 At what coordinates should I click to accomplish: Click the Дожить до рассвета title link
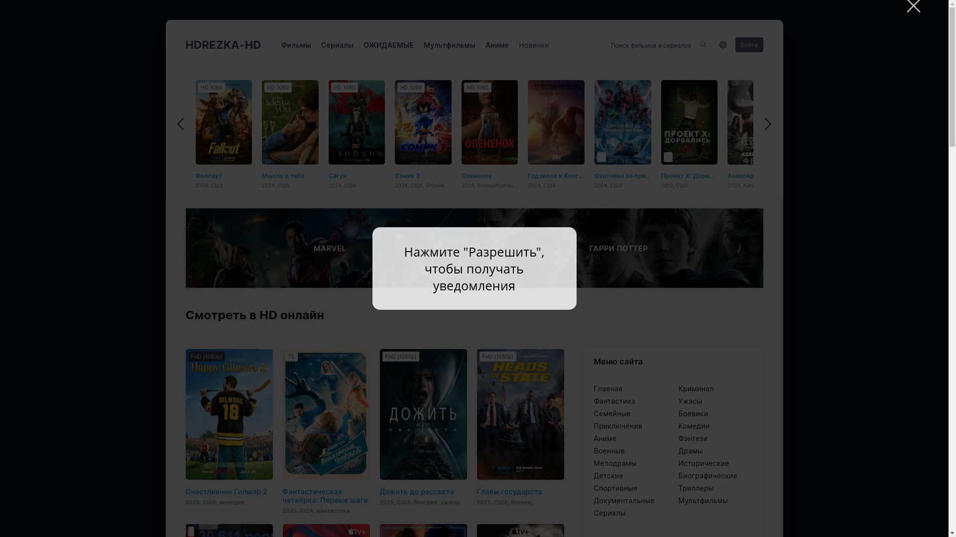tap(417, 492)
